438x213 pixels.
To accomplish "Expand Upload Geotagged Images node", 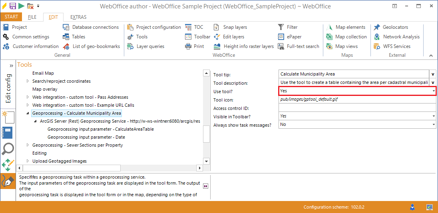I will pyautogui.click(x=28, y=161).
